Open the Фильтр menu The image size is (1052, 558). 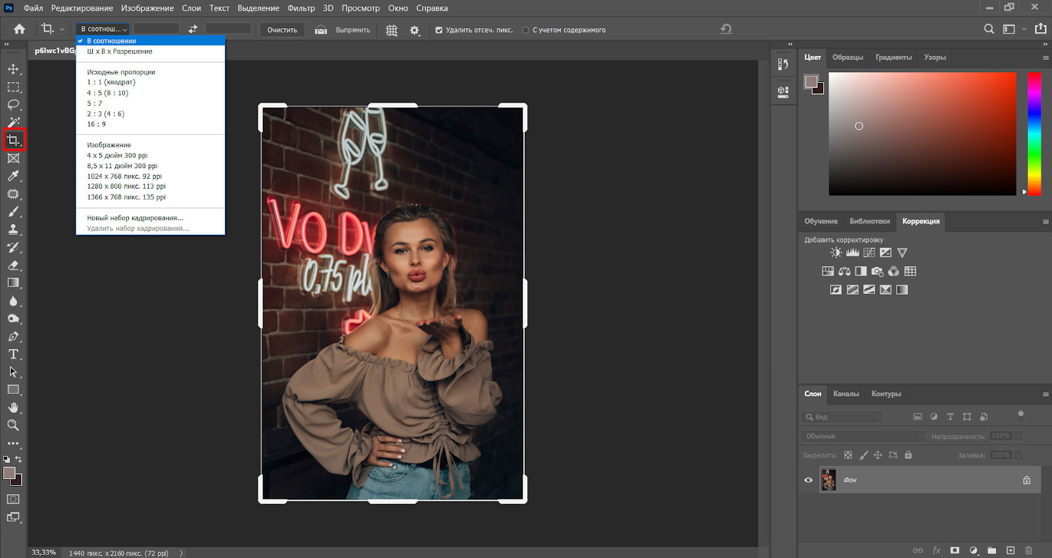pyautogui.click(x=301, y=8)
